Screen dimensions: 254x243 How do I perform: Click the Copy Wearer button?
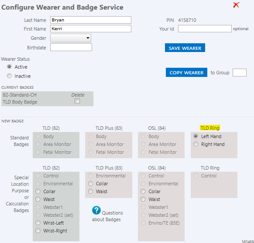coord(186,73)
